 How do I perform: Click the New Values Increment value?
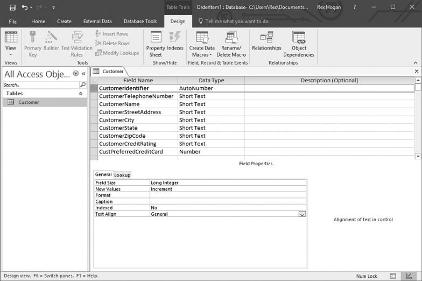tap(228, 189)
